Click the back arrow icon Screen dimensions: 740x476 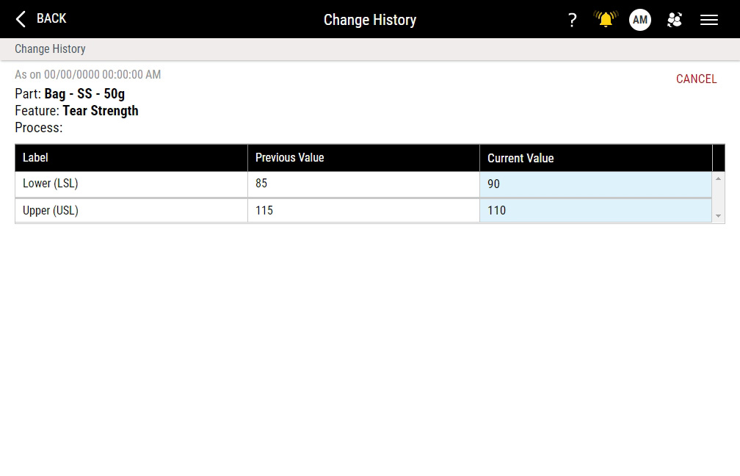21,19
